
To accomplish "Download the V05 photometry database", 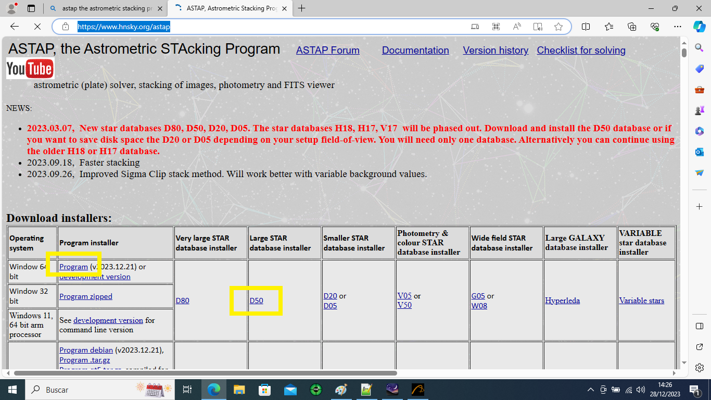I will pyautogui.click(x=404, y=295).
